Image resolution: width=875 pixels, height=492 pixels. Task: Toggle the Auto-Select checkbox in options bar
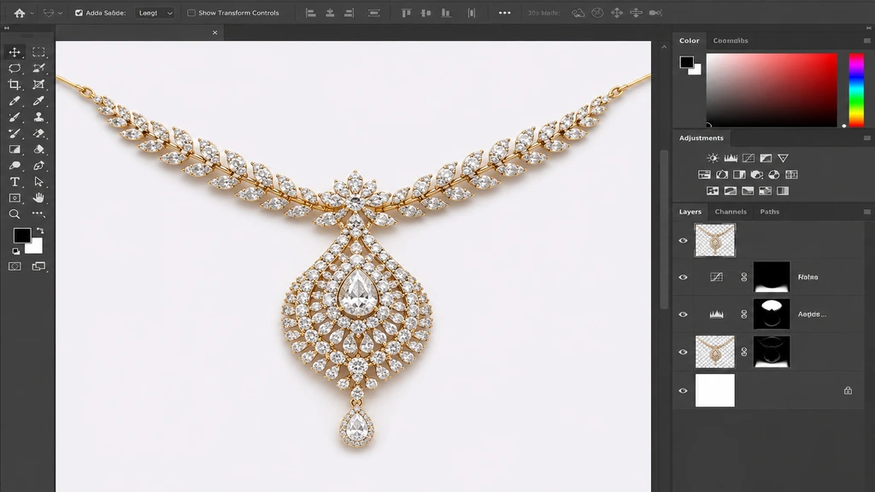coord(79,13)
